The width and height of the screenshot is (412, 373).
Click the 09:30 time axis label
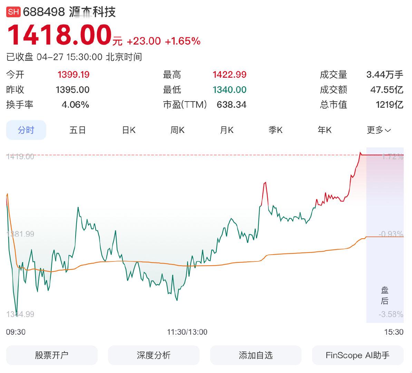(16, 332)
